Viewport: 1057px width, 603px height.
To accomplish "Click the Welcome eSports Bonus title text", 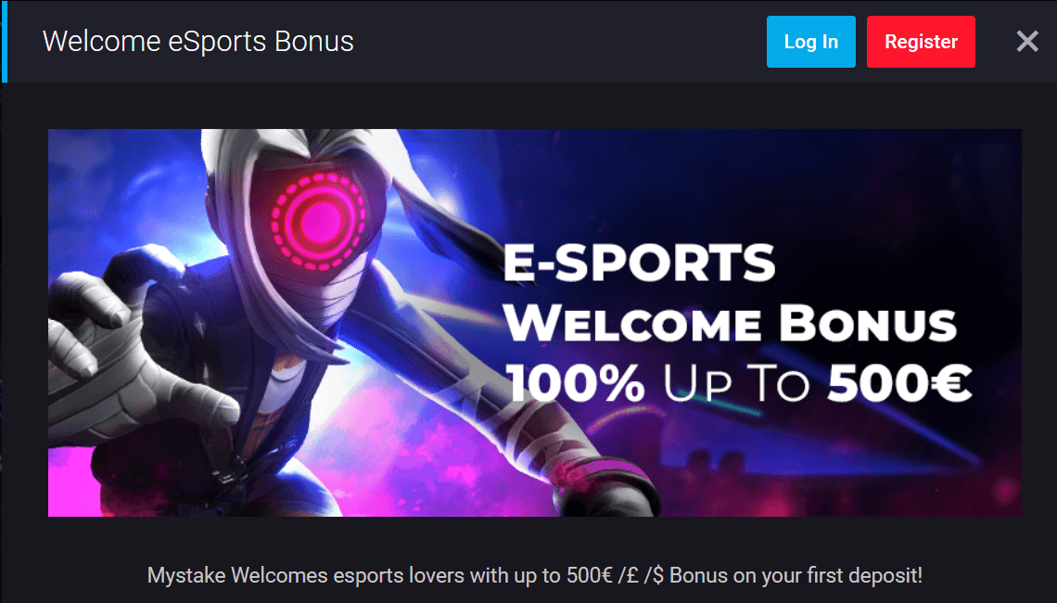I will 198,41.
